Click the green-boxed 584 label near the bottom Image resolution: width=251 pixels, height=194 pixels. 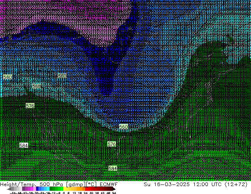[x=113, y=168]
